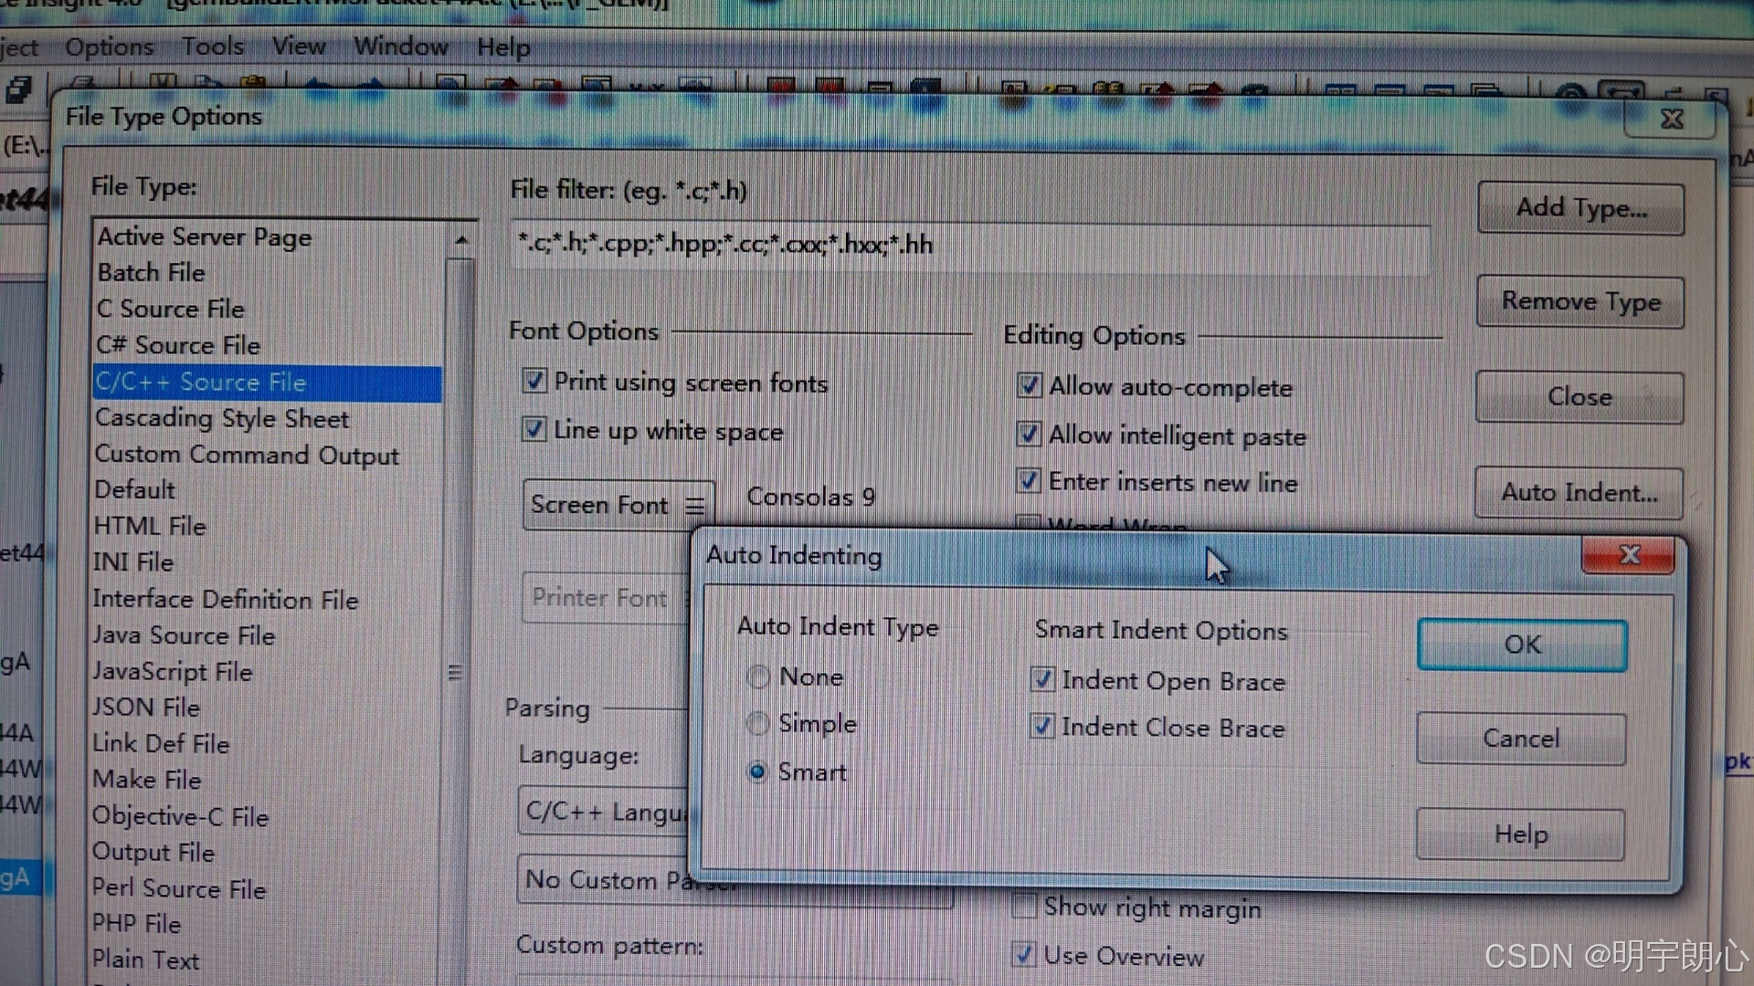Viewport: 1754px width, 986px height.
Task: Close the File Type Options window
Action: pyautogui.click(x=1671, y=120)
